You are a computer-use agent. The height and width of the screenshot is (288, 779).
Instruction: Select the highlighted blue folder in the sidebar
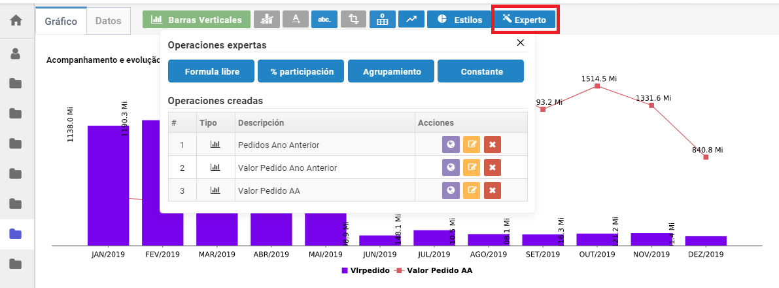[x=16, y=234]
